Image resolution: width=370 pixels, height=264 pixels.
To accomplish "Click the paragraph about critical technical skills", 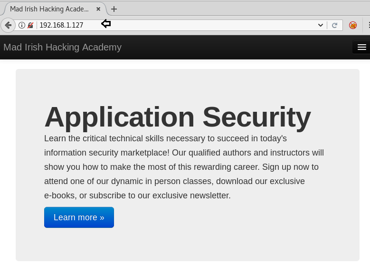I will (x=184, y=167).
